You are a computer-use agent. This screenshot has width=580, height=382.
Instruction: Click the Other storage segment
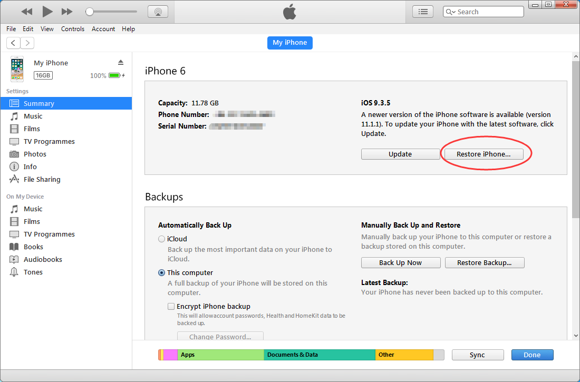point(404,355)
